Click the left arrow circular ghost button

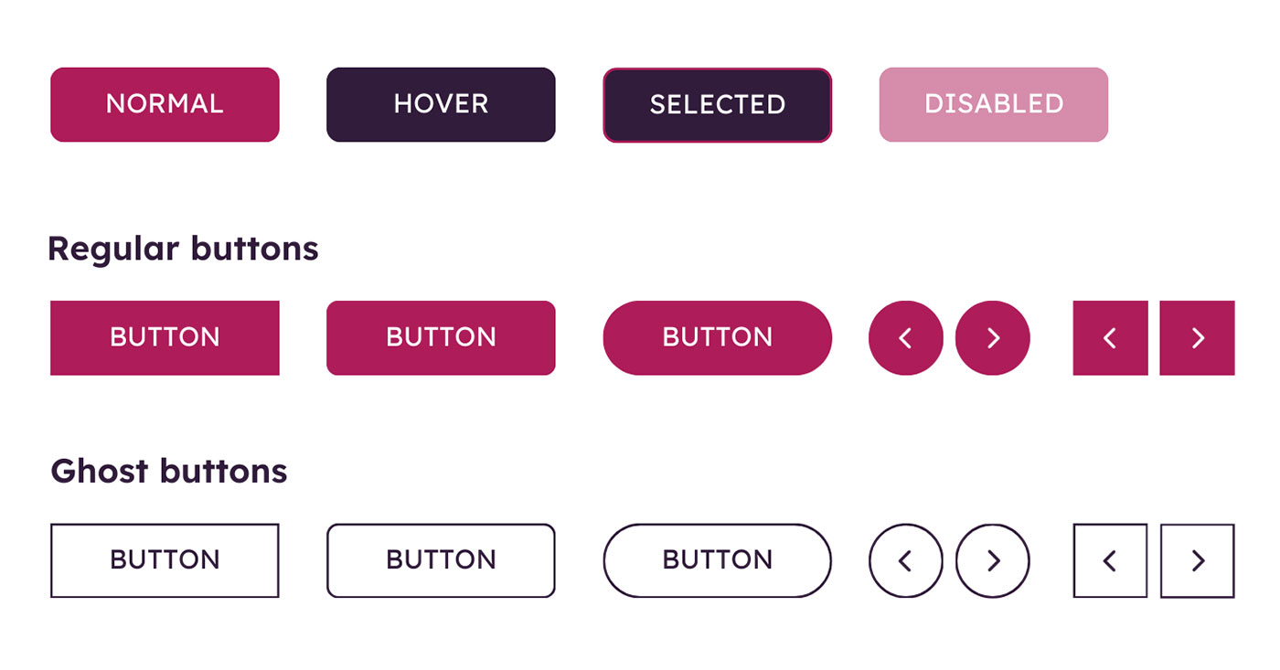click(905, 560)
